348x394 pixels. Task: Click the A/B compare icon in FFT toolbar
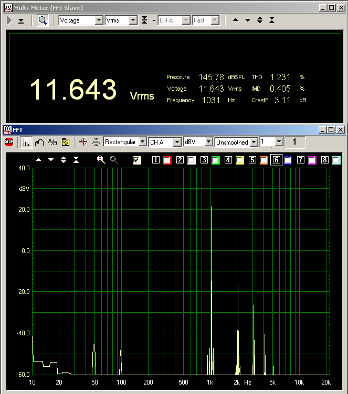(52, 142)
